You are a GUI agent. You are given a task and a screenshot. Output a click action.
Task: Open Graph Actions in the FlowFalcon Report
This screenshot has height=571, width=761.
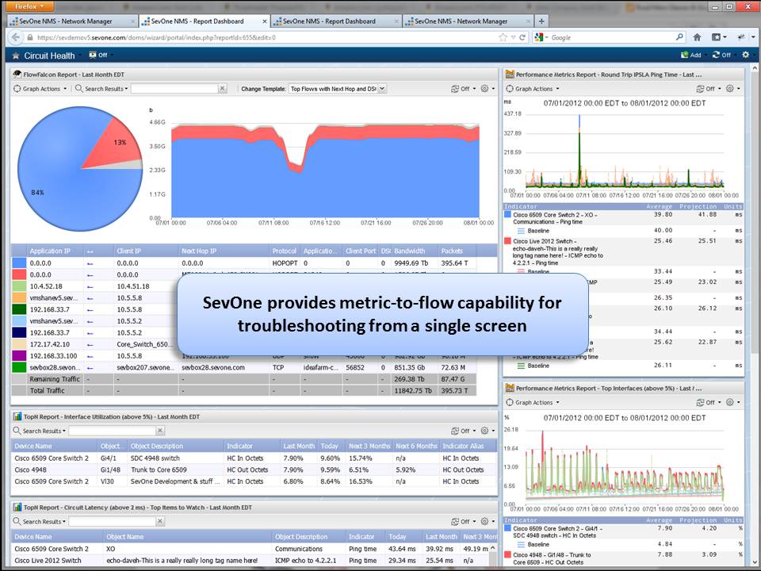coord(40,89)
